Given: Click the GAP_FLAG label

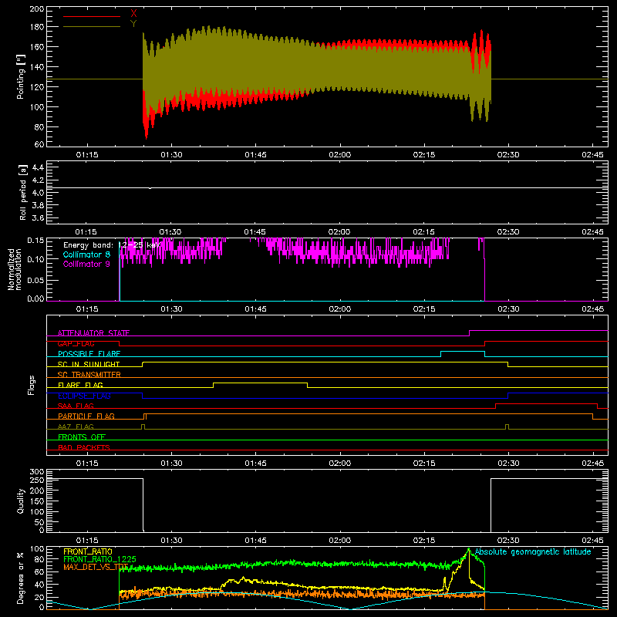Looking at the screenshot, I should coord(76,343).
